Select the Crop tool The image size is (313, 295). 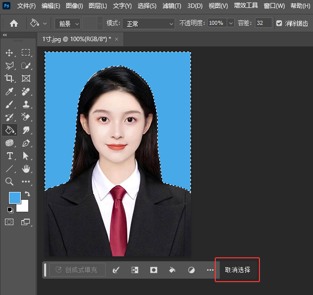tap(9, 78)
